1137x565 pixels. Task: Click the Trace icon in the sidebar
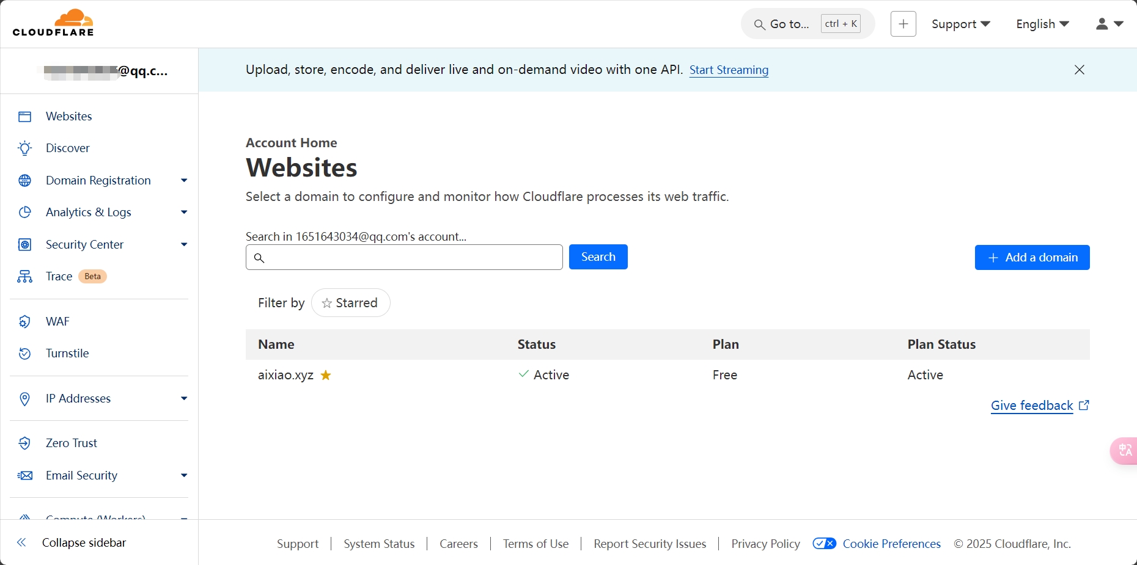click(x=24, y=277)
